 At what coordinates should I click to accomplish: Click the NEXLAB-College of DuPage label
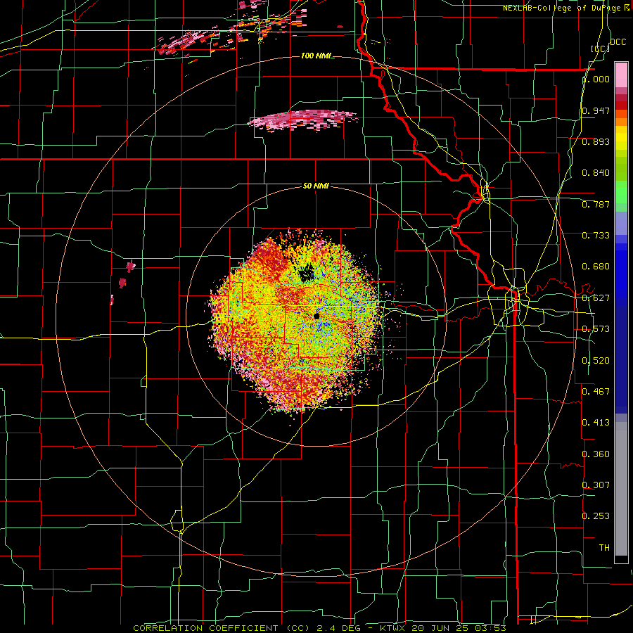(561, 8)
